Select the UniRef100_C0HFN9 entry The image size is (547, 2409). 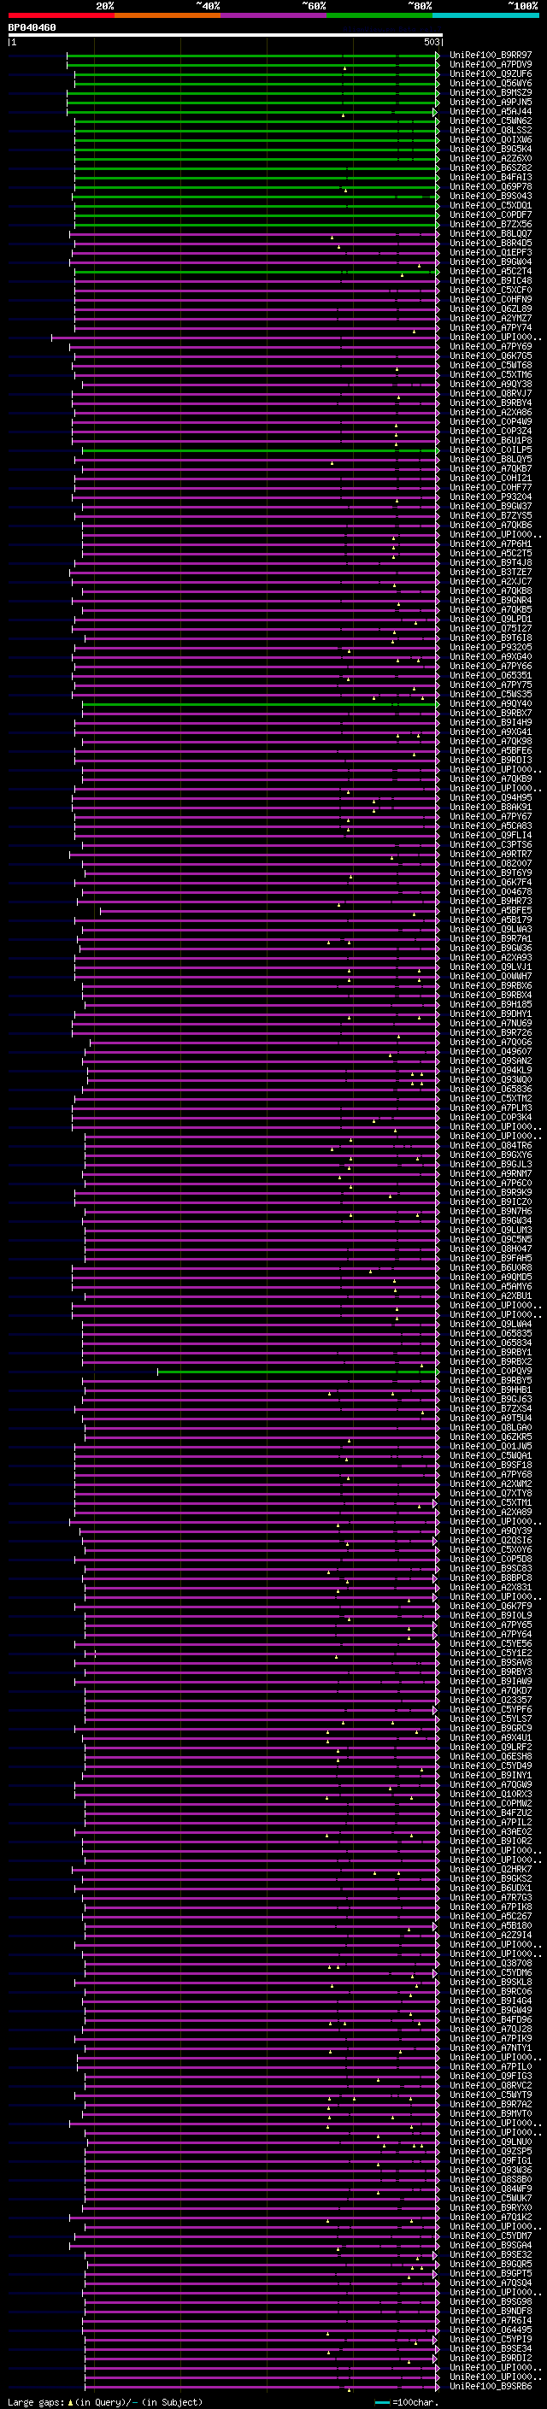pyautogui.click(x=491, y=299)
